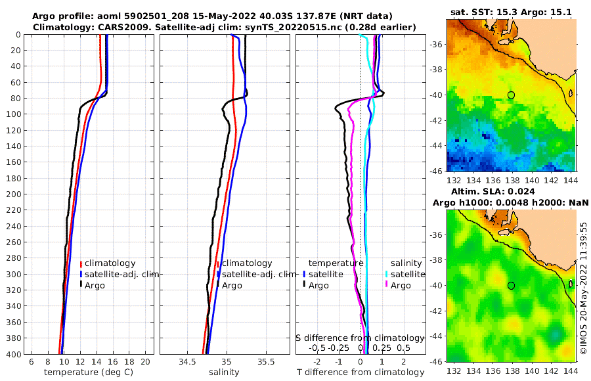The height and width of the screenshot is (381, 591).
Task: Click 'S difference from climatology' label
Action: point(361,338)
